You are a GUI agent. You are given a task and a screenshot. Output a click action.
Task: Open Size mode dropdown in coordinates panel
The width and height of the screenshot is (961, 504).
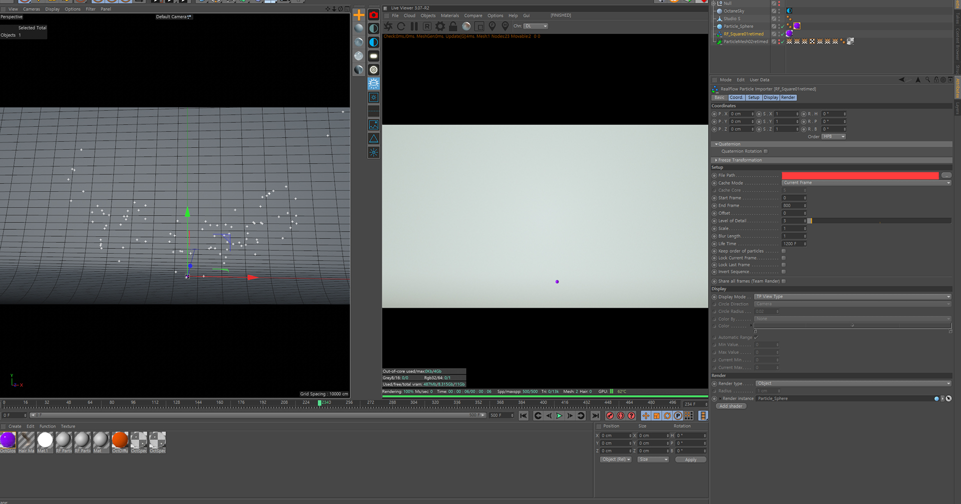point(653,459)
